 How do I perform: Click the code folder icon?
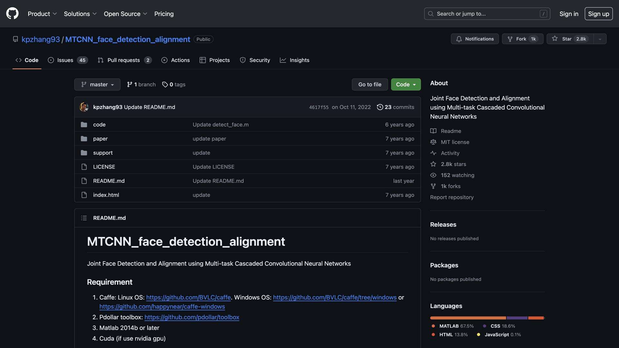point(84,125)
